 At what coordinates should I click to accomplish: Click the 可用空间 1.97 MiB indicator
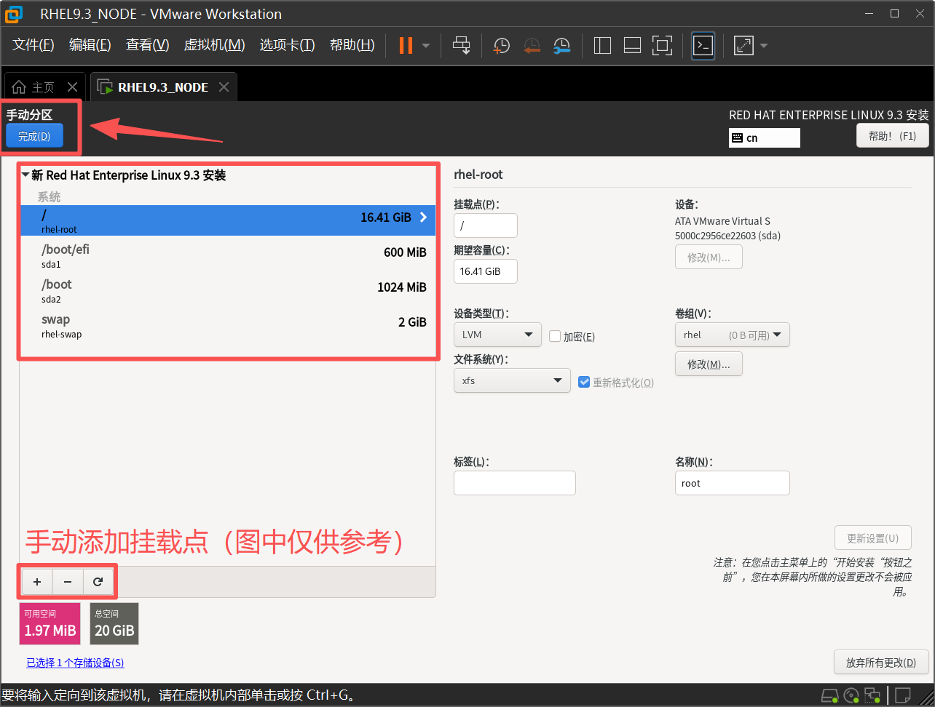[50, 623]
